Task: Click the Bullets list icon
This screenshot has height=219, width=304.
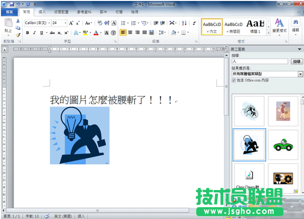Action: 123,23
